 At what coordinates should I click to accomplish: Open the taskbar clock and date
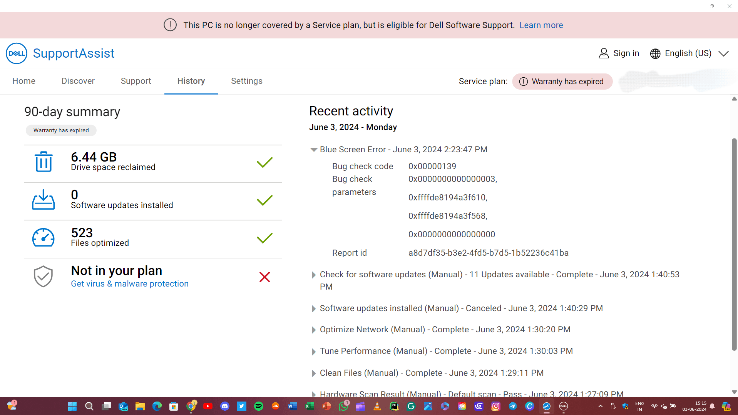click(x=694, y=406)
